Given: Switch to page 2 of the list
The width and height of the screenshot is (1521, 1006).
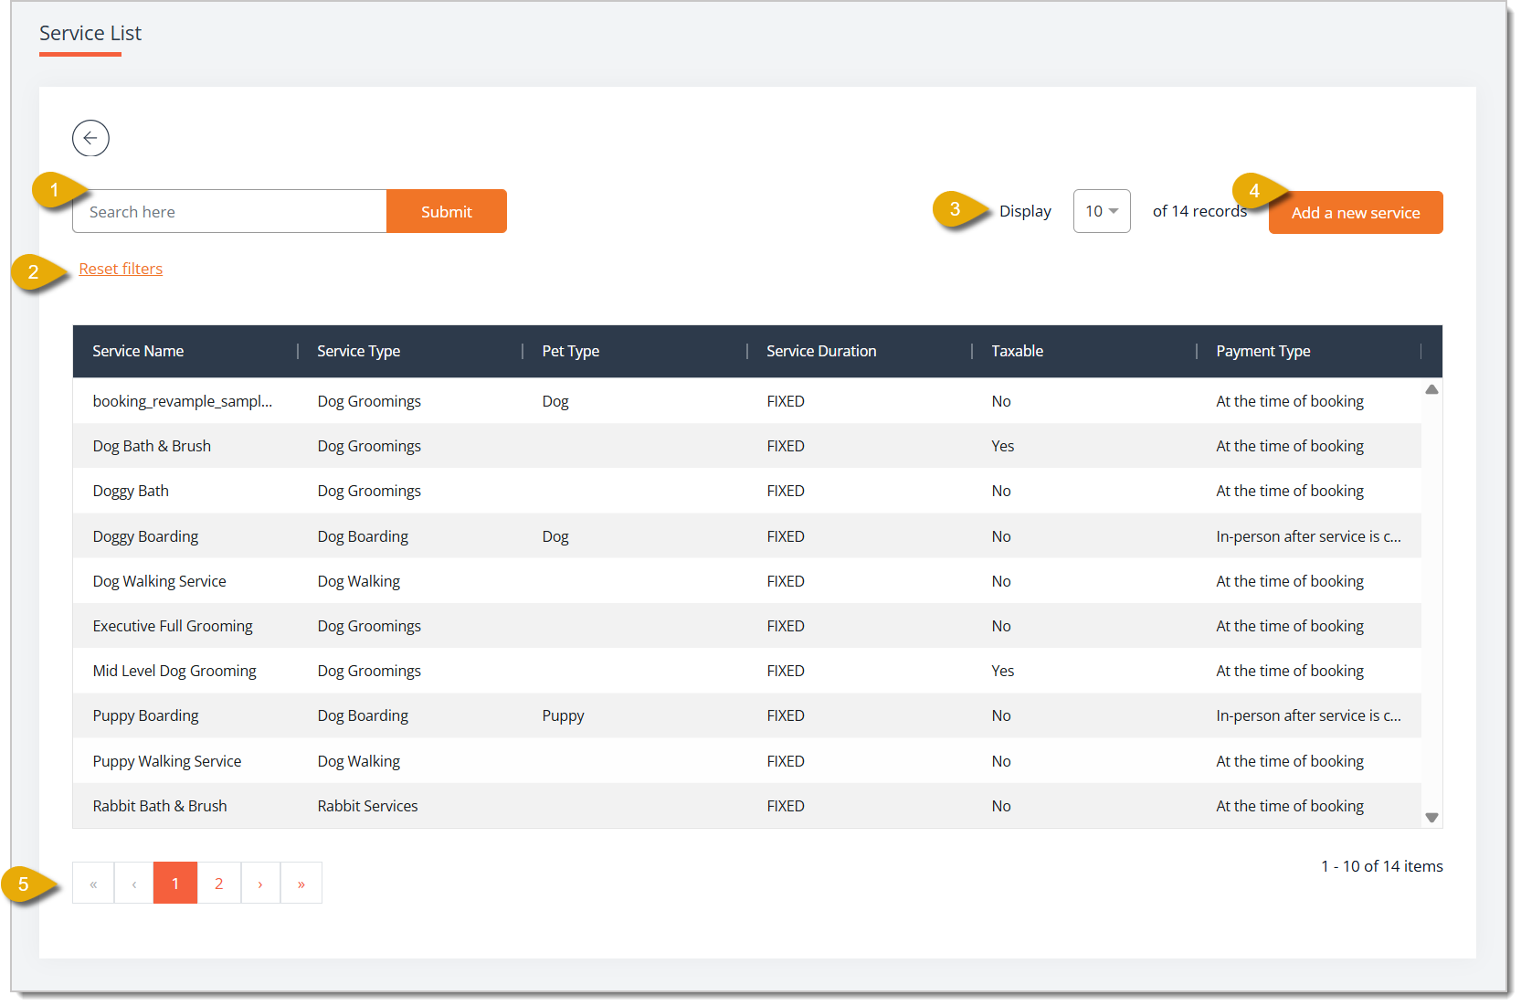Looking at the screenshot, I should pos(219,884).
